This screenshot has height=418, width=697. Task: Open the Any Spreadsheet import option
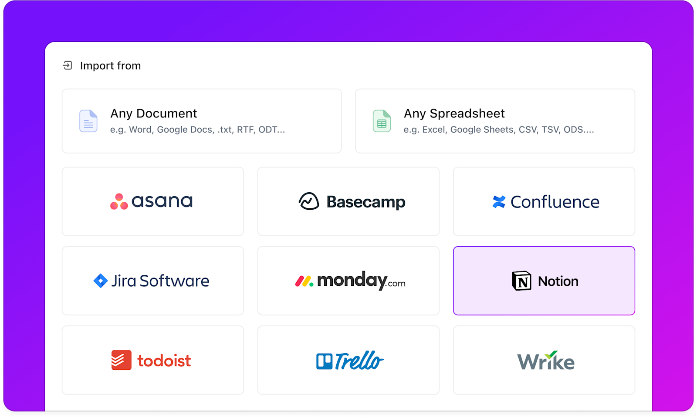tap(495, 121)
